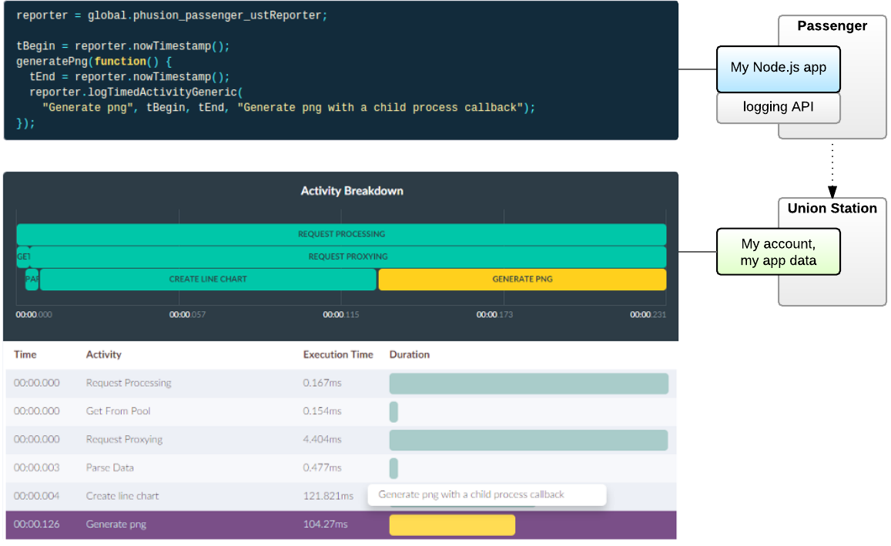The height and width of the screenshot is (546, 891).
Task: Click the 00:00.004 time cell
Action: pos(36,496)
